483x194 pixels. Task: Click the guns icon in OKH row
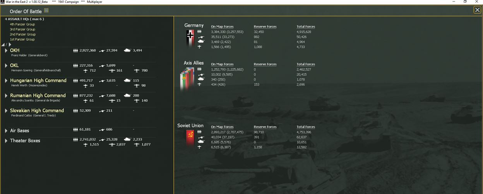[103, 51]
